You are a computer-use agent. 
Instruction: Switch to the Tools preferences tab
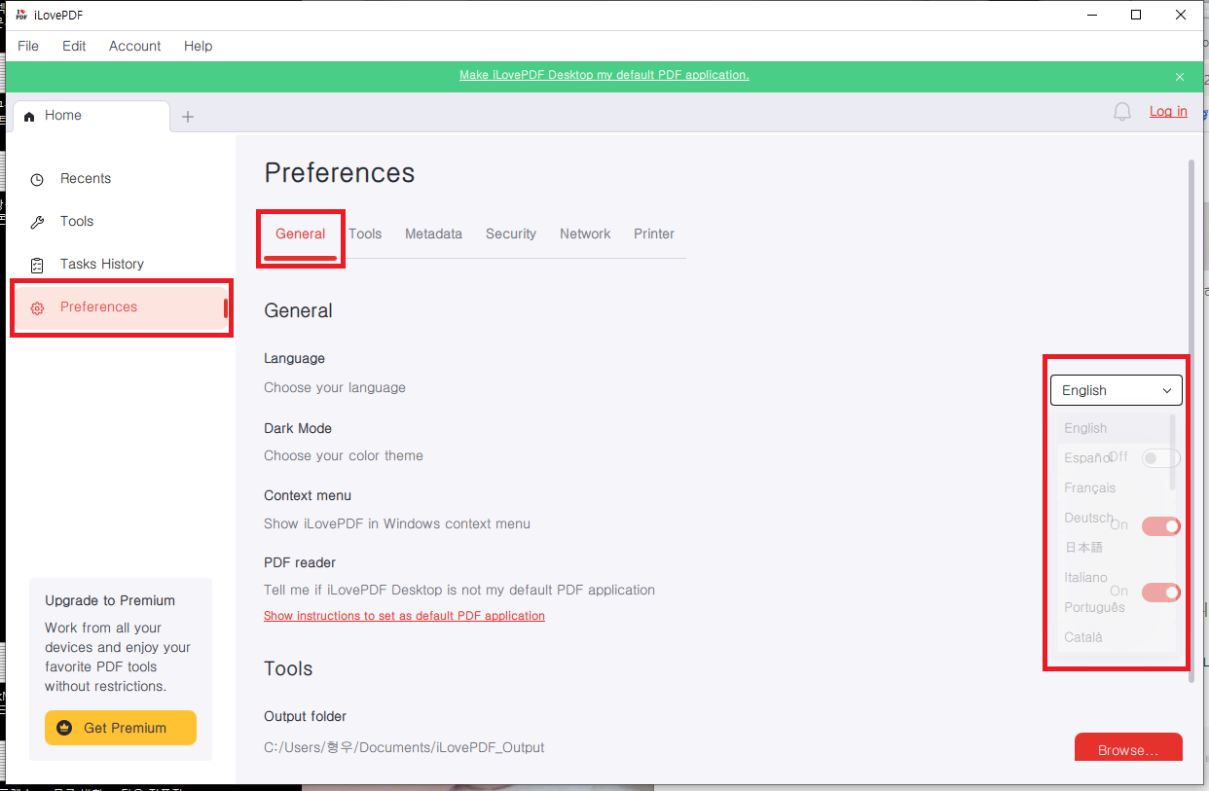pyautogui.click(x=365, y=234)
